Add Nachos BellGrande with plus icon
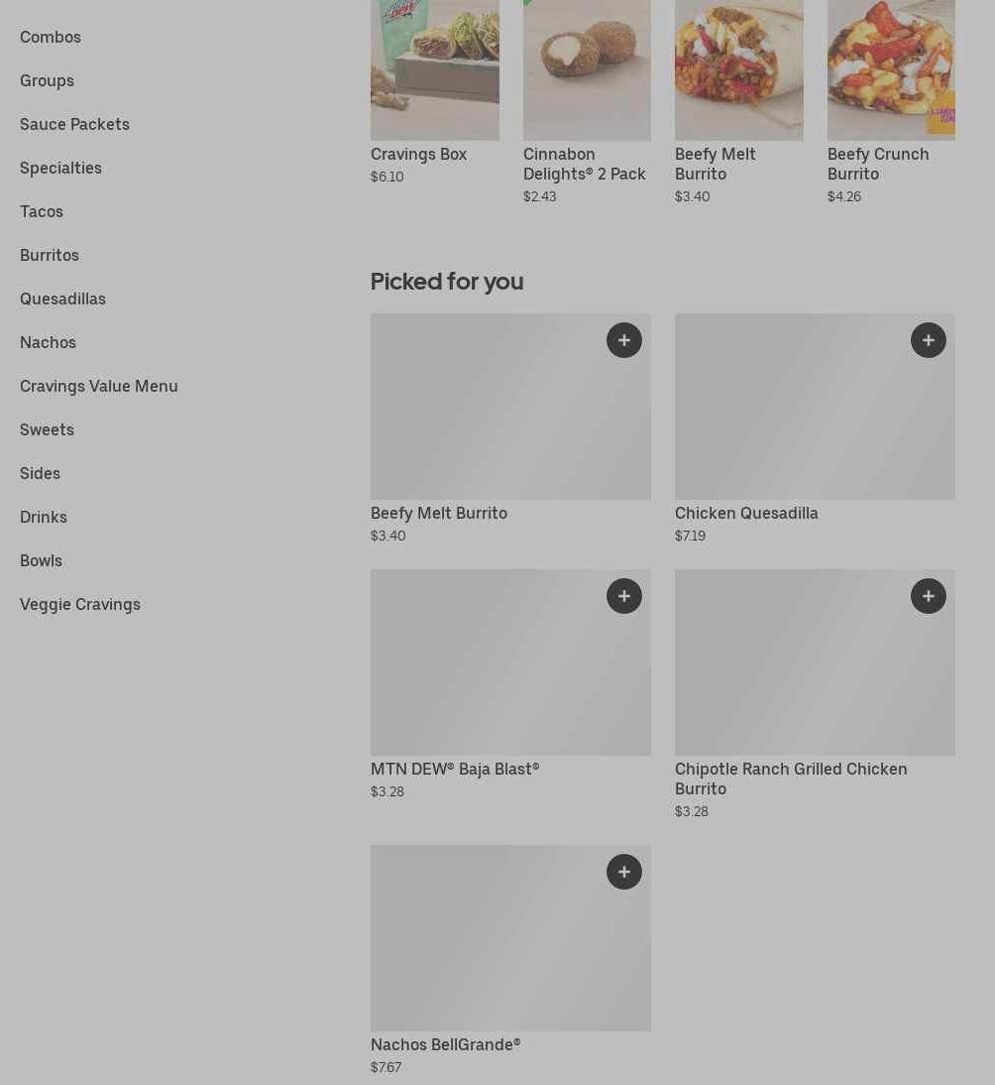The height and width of the screenshot is (1085, 995). (x=623, y=872)
